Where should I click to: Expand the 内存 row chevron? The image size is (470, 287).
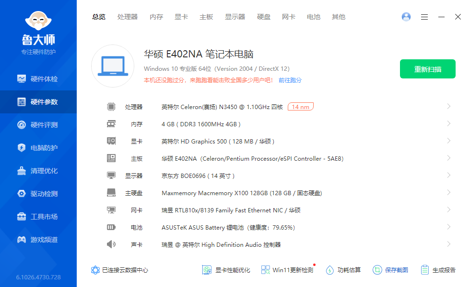tap(449, 123)
